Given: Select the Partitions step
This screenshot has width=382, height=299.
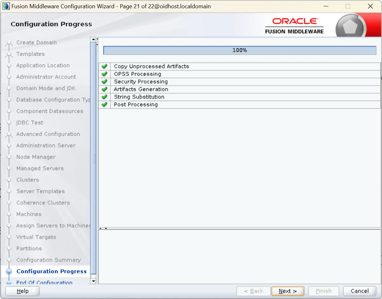Looking at the screenshot, I should coord(29,248).
